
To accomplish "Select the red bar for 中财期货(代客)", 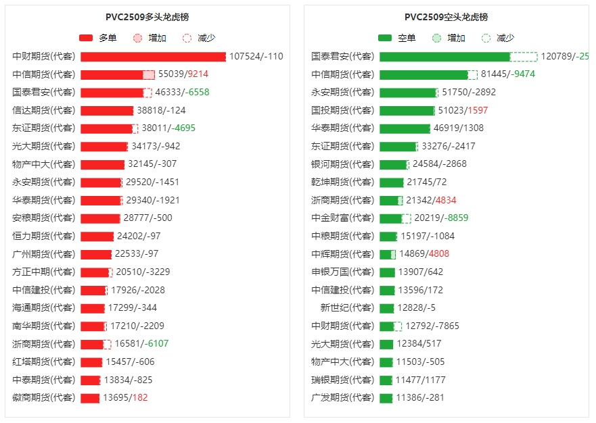I will pos(153,57).
